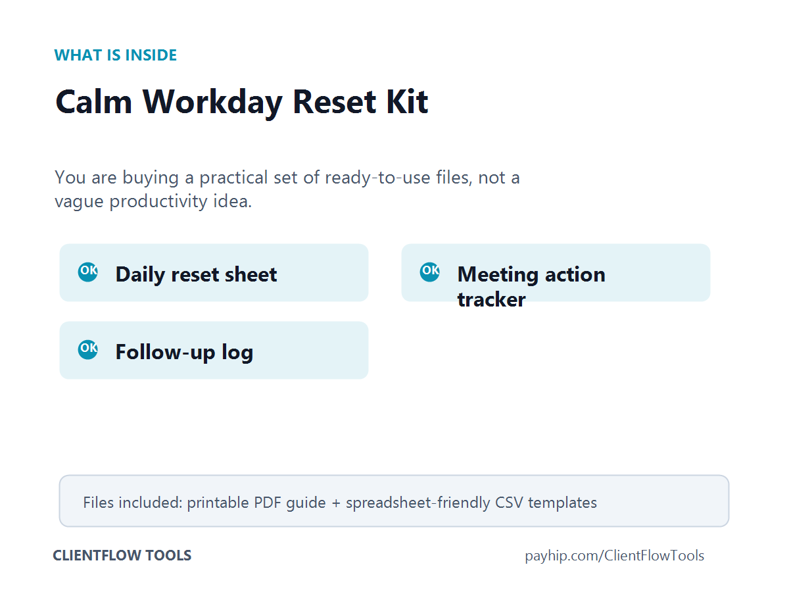Screen dimensions: 789x592
Task: Select the Follow-up log label
Action: [184, 352]
